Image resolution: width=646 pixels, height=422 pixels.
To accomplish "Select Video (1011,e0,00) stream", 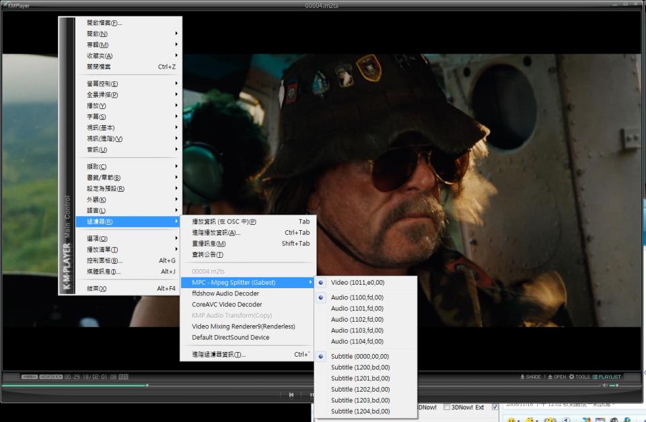I will 357,283.
